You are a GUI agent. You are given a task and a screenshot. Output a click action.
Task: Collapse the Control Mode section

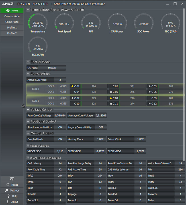point(28,62)
